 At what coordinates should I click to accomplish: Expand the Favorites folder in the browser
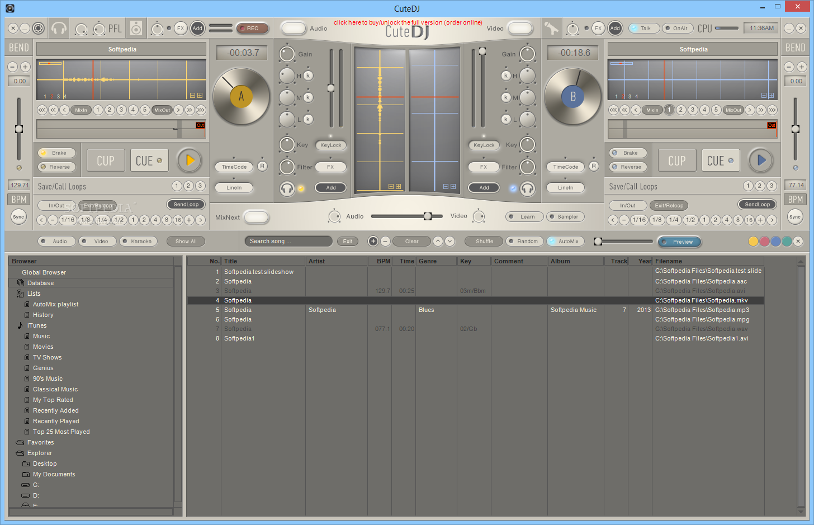coord(20,442)
